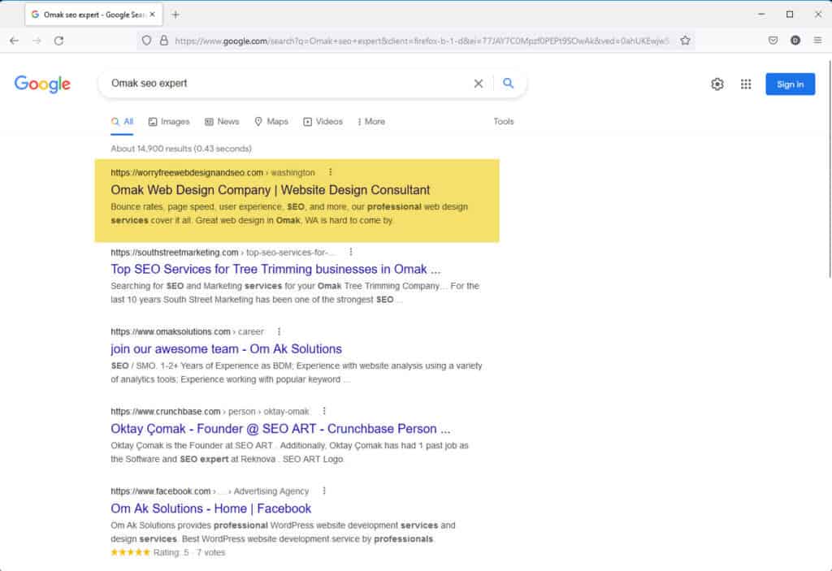
Task: Open the Tools search filter options
Action: point(504,122)
